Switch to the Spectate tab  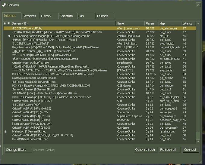pos(68,16)
